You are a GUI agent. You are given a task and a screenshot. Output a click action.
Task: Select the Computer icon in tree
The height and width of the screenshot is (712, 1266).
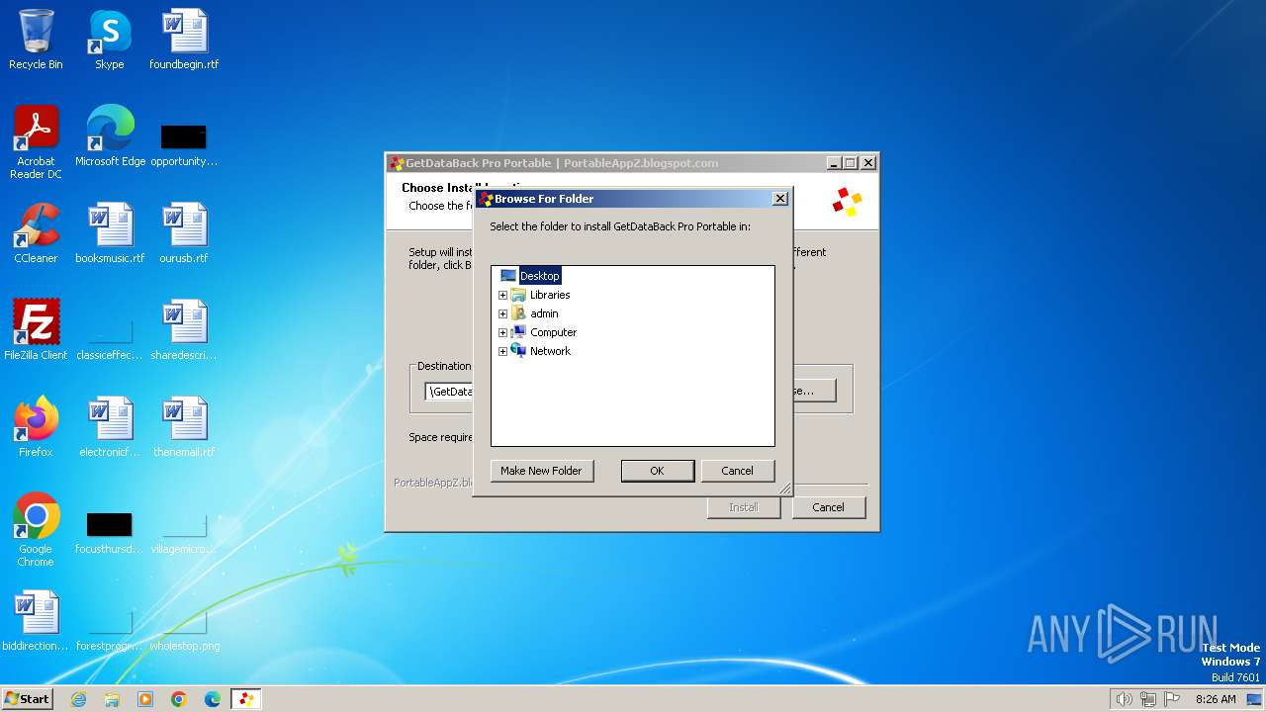(x=518, y=332)
